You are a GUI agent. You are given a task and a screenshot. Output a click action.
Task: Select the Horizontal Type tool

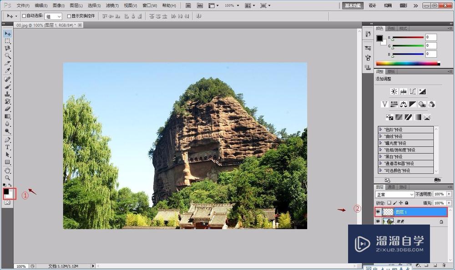point(8,147)
